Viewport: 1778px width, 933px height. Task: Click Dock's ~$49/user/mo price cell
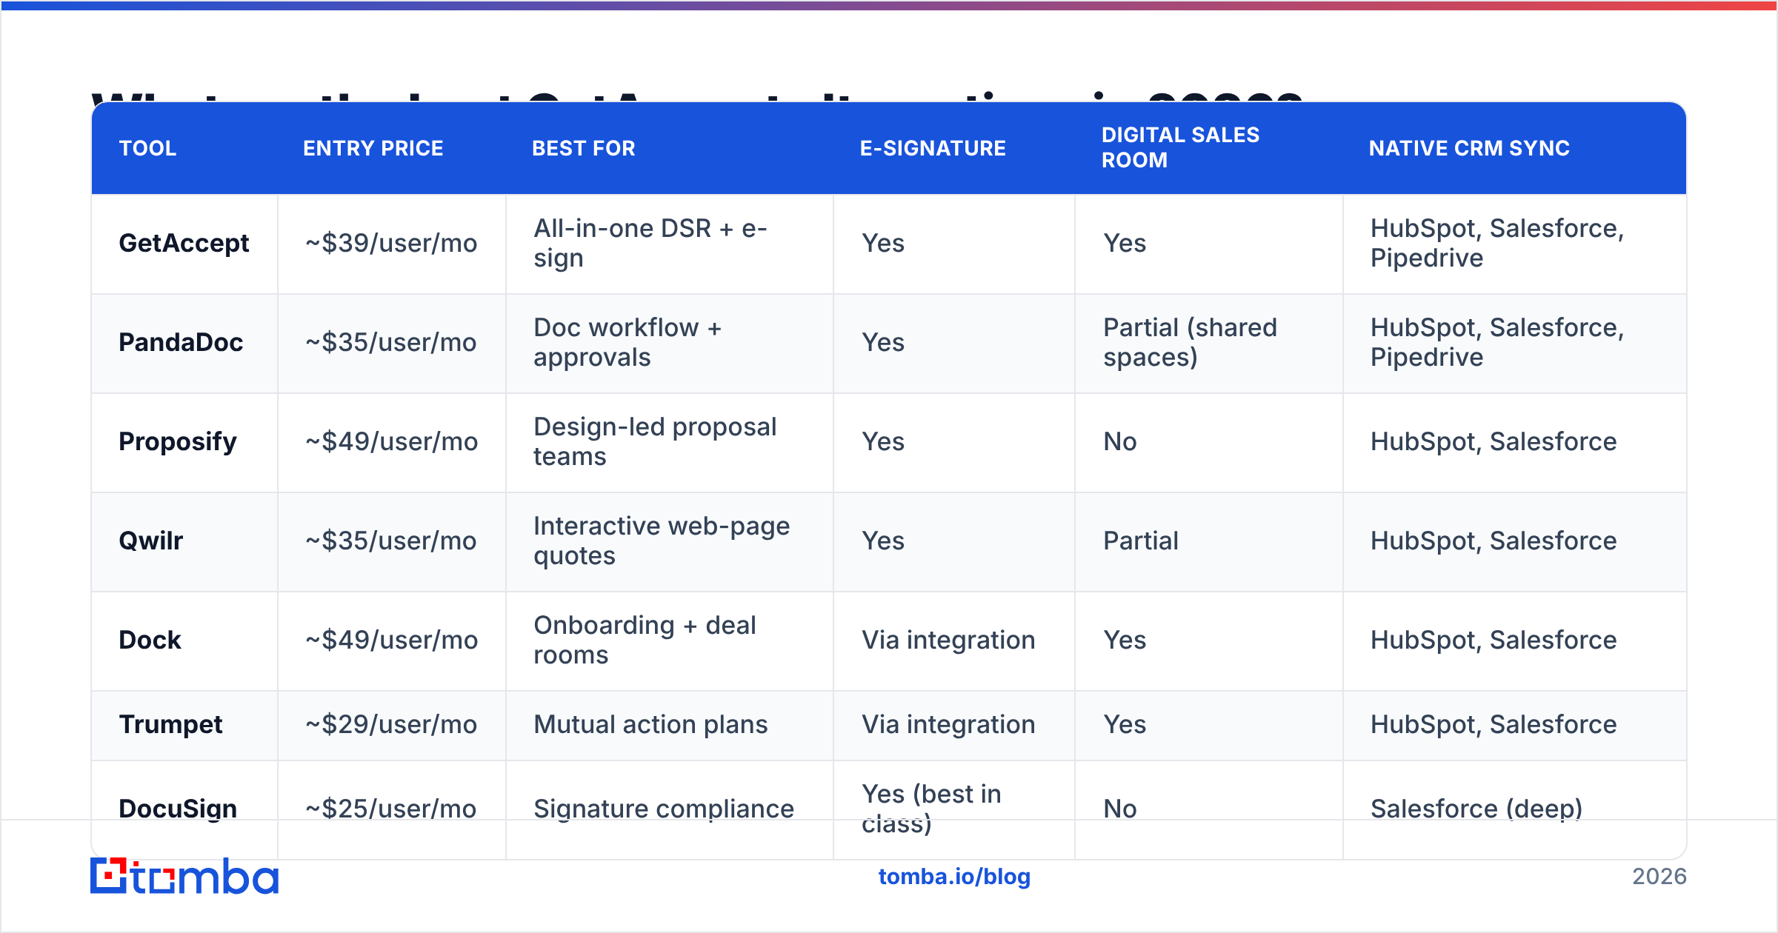coord(392,641)
